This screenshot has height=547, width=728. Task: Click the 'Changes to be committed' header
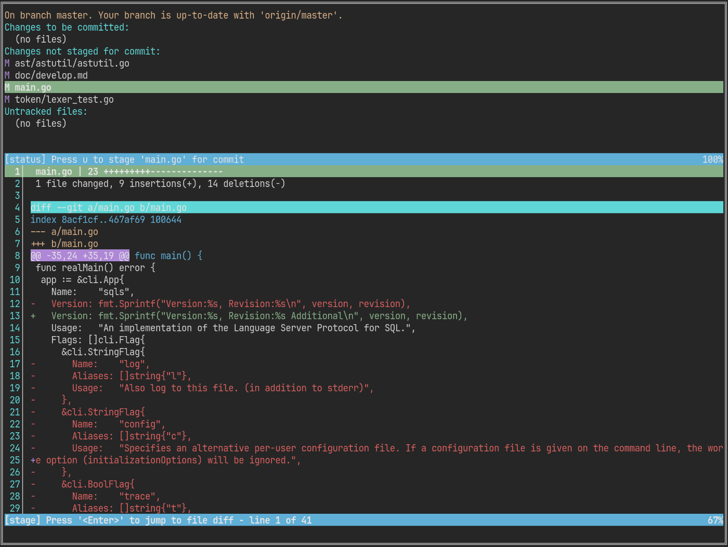(67, 28)
